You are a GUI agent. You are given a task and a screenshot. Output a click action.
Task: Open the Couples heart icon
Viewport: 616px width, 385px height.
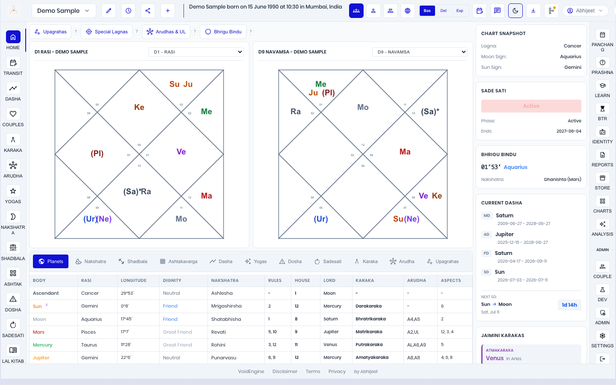point(13,114)
